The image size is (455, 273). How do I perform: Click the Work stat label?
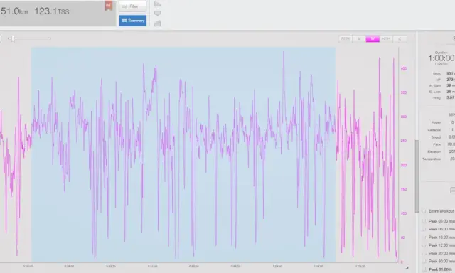point(437,74)
